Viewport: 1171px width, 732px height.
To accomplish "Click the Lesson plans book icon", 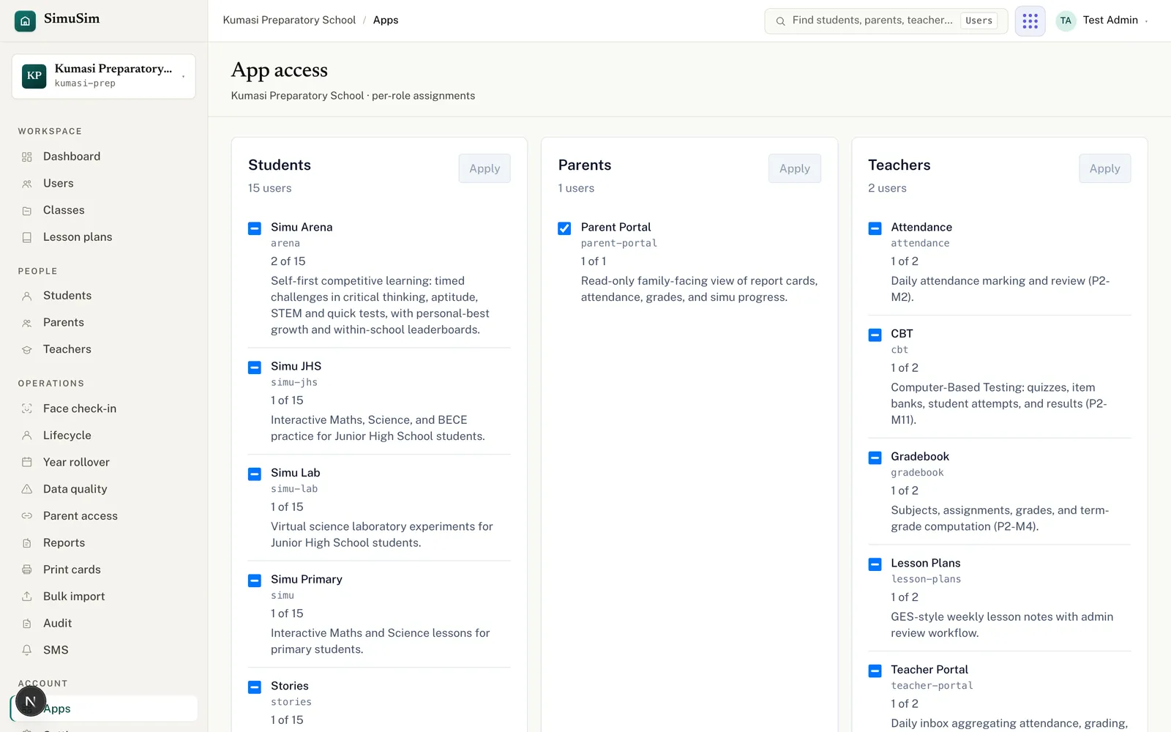I will tap(27, 237).
